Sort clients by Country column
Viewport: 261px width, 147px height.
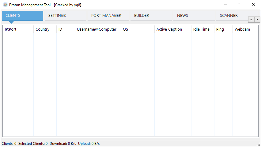point(42,29)
